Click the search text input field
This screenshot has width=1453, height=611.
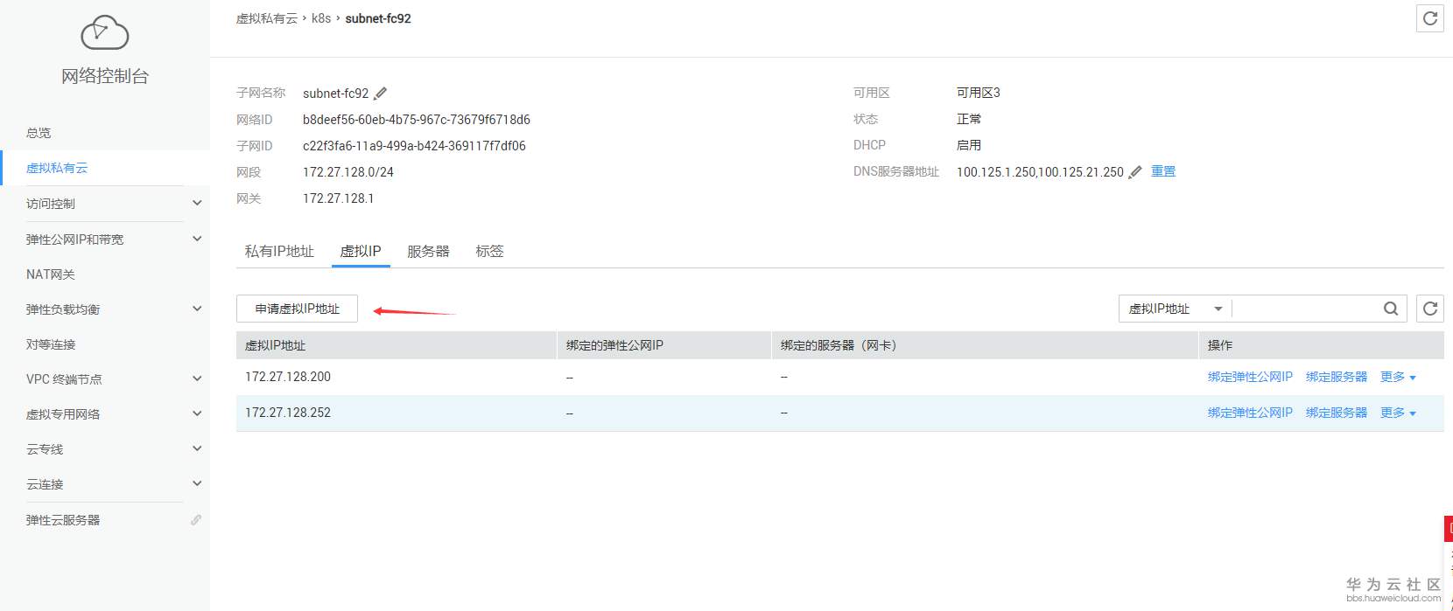[1306, 309]
